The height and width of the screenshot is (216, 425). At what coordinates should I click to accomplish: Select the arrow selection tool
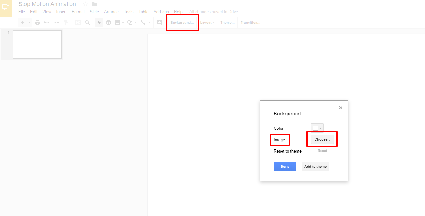tap(99, 22)
